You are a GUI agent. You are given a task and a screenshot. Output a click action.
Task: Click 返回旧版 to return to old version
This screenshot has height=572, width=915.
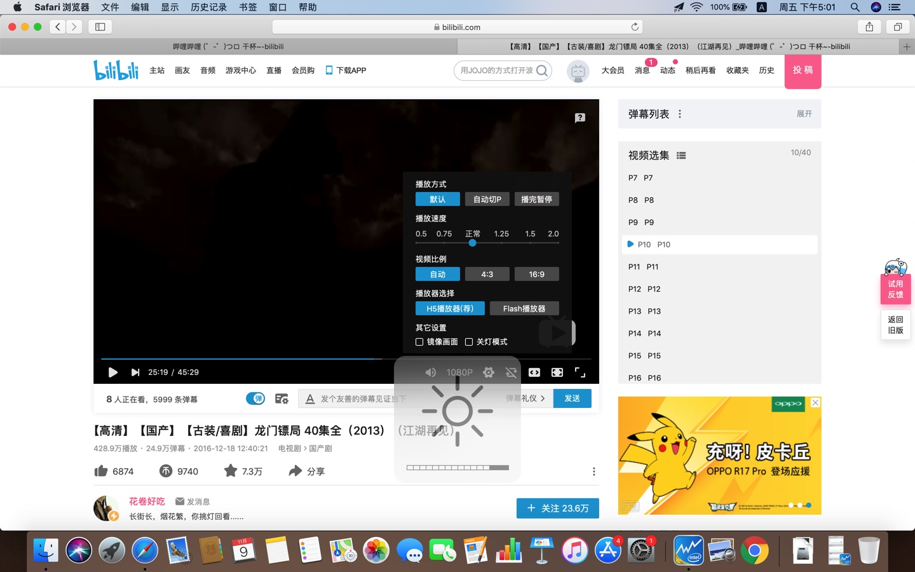pos(895,325)
